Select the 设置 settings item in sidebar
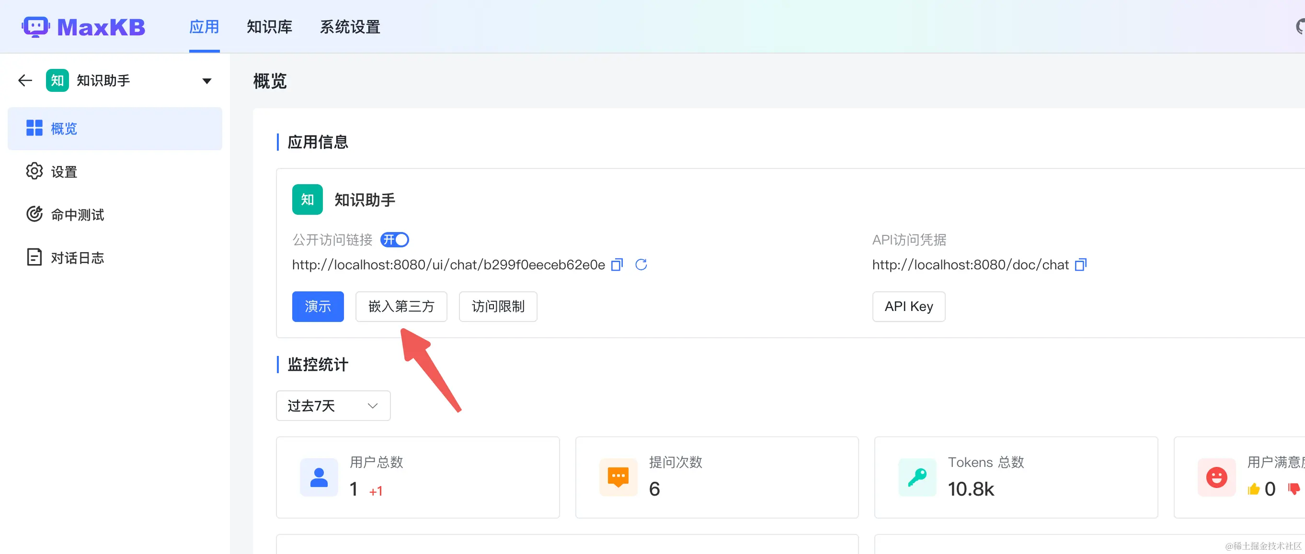The width and height of the screenshot is (1305, 554). (x=64, y=172)
